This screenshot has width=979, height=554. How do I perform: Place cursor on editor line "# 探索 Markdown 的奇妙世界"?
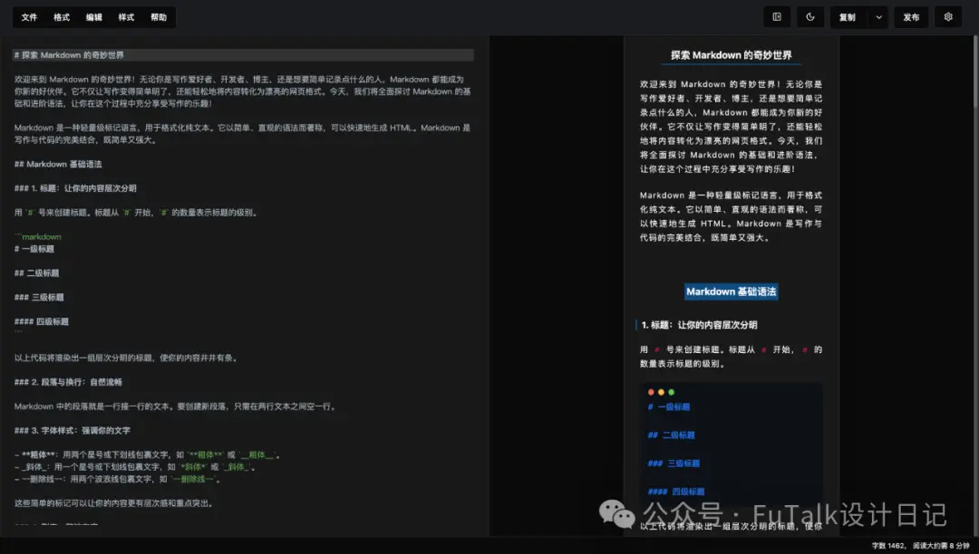244,55
